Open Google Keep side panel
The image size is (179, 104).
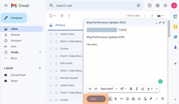click(x=175, y=27)
